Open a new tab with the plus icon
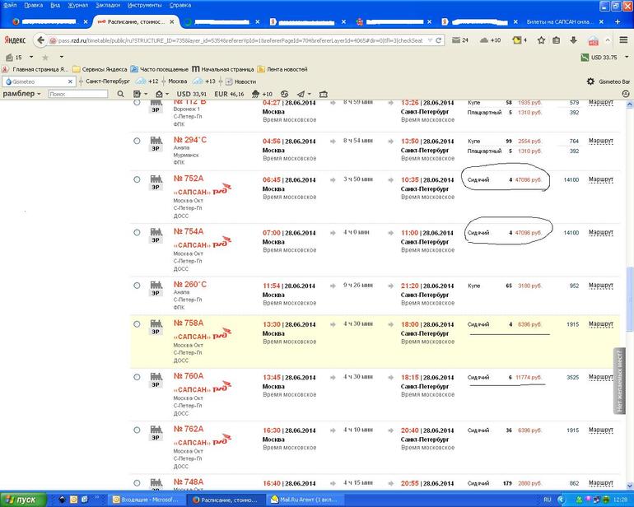Image resolution: width=634 pixels, height=507 pixels. (618, 22)
